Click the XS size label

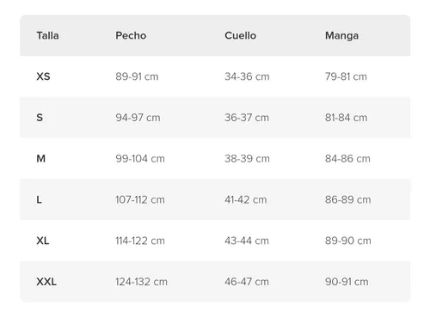point(43,76)
